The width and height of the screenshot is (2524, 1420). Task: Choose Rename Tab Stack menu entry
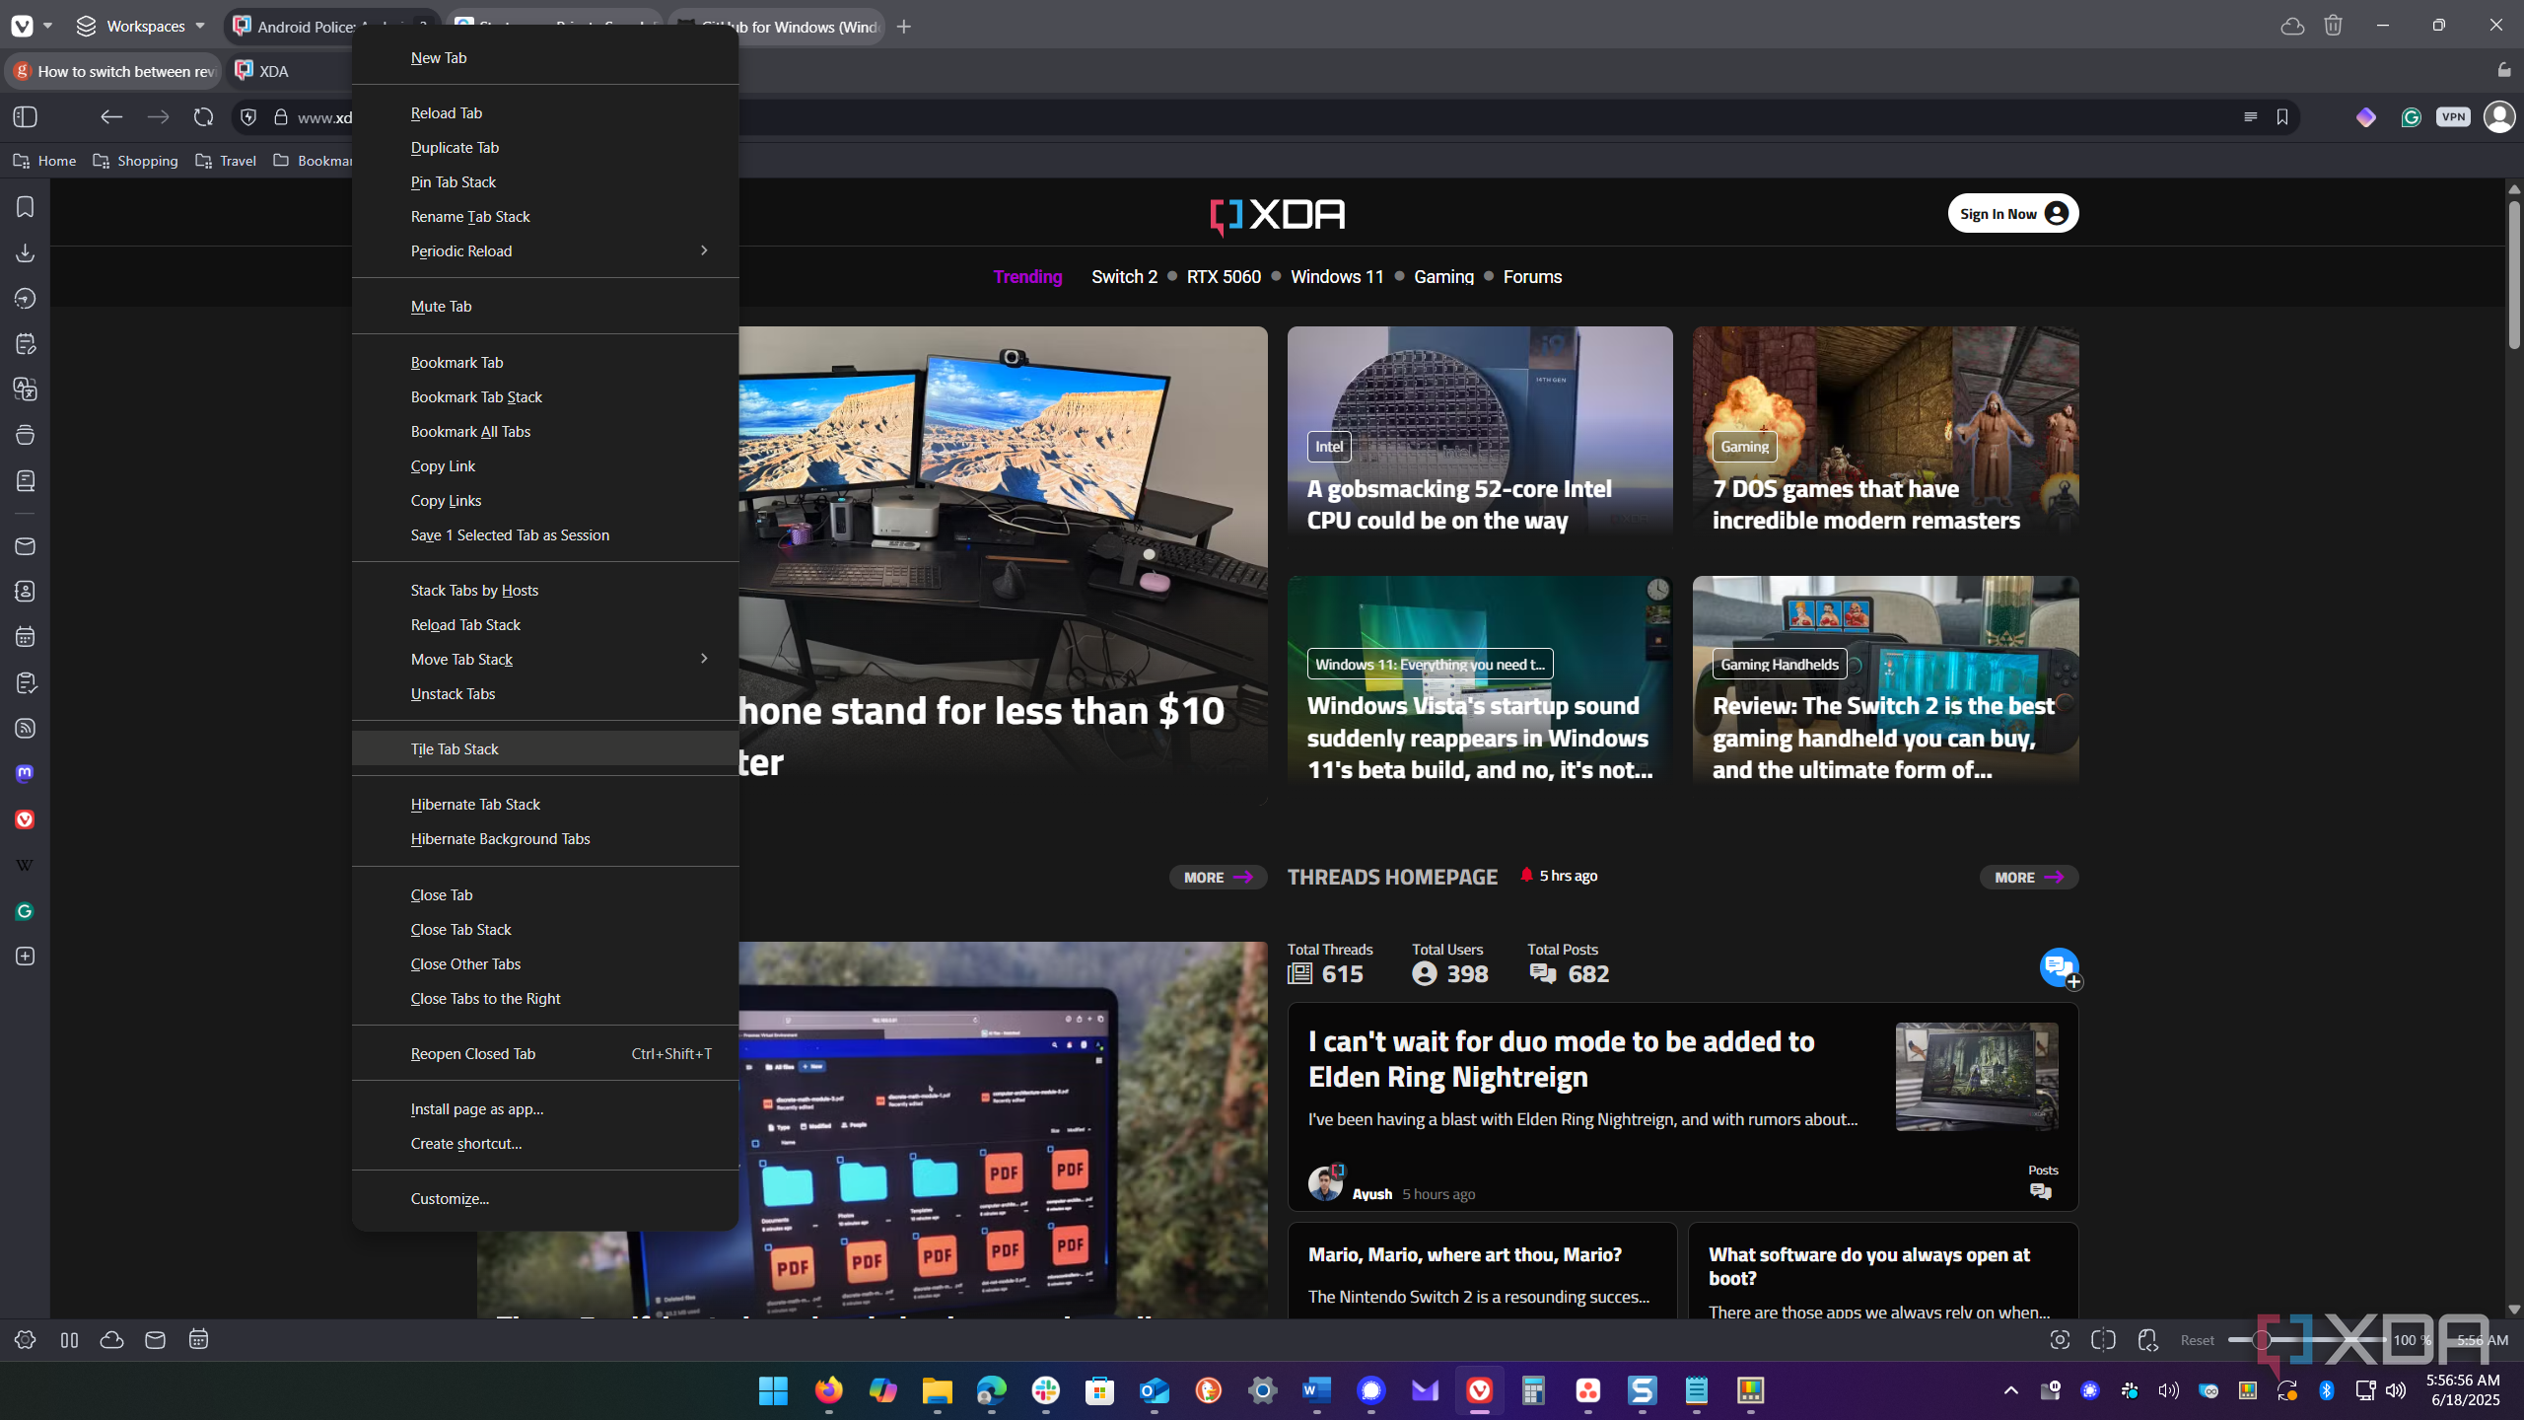tap(545, 216)
